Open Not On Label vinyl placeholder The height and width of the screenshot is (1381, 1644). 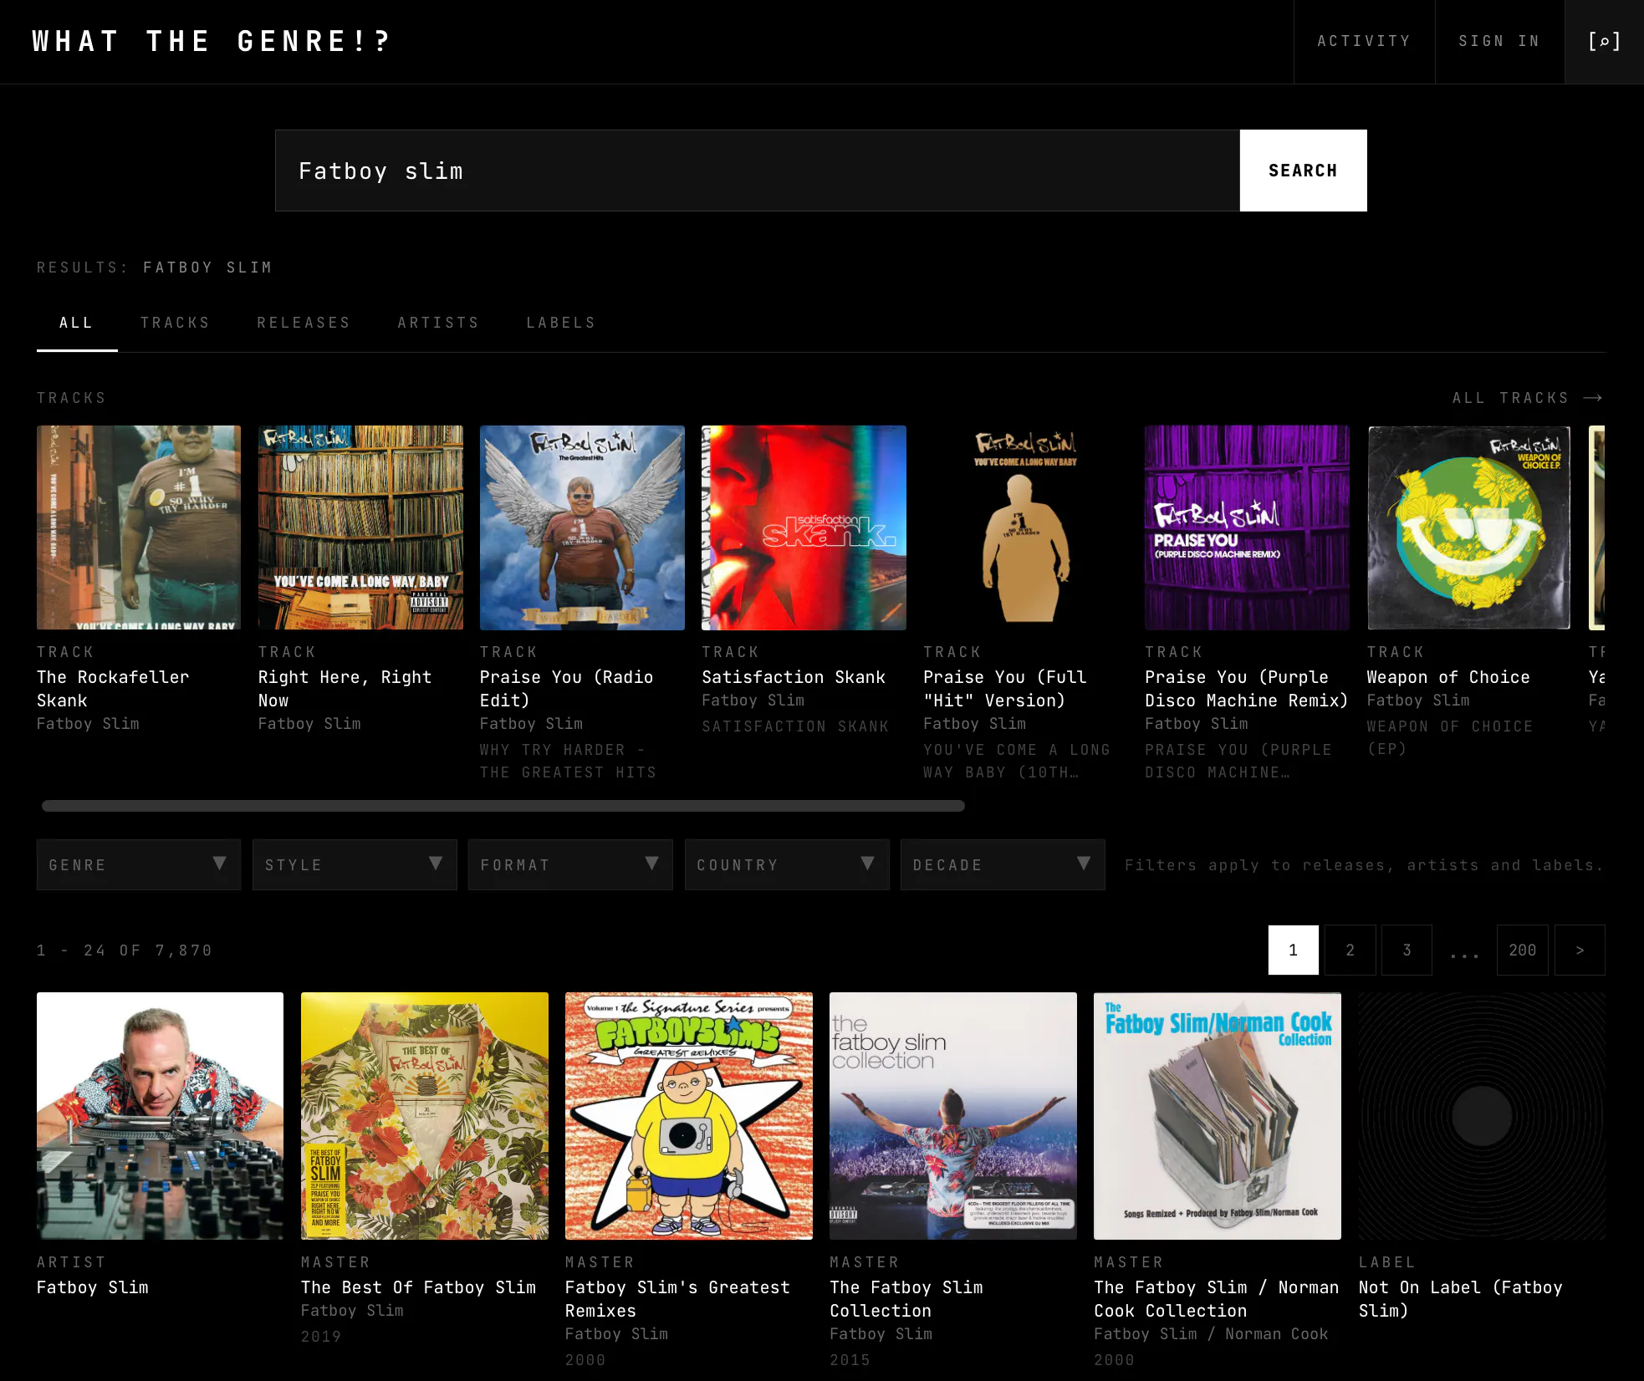[x=1482, y=1116]
